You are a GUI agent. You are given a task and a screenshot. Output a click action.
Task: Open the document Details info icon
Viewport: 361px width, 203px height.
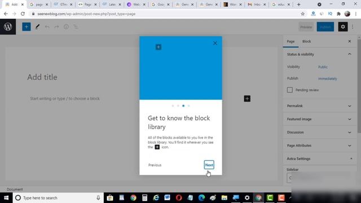66,27
